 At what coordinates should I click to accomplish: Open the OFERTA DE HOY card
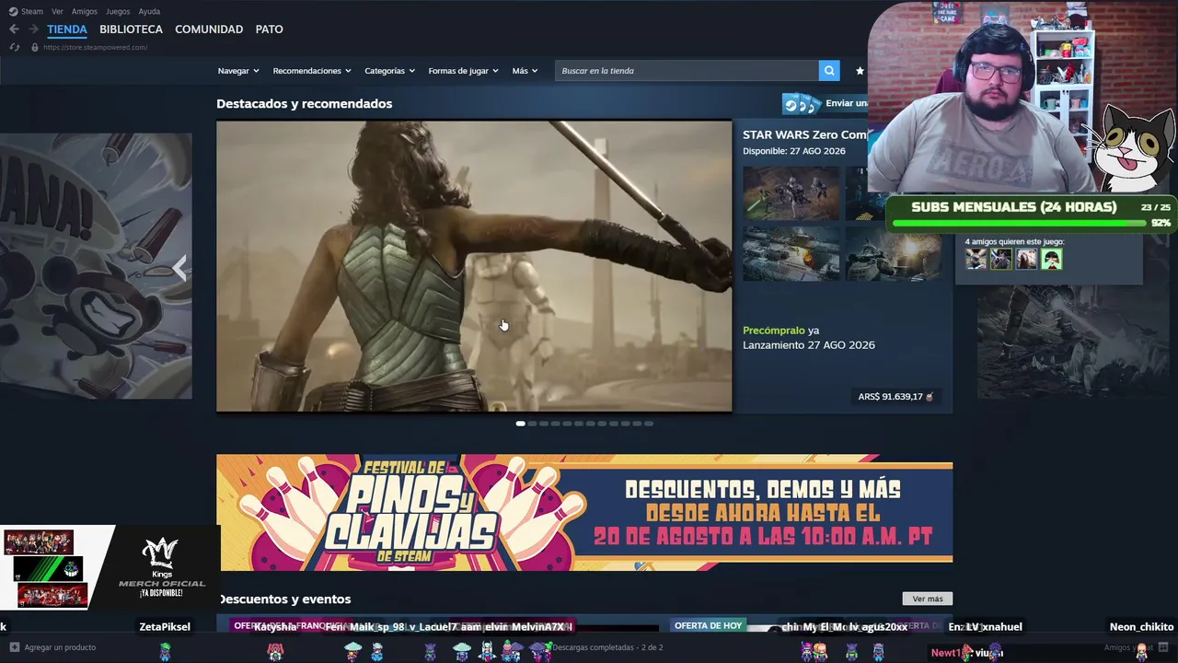click(x=708, y=625)
